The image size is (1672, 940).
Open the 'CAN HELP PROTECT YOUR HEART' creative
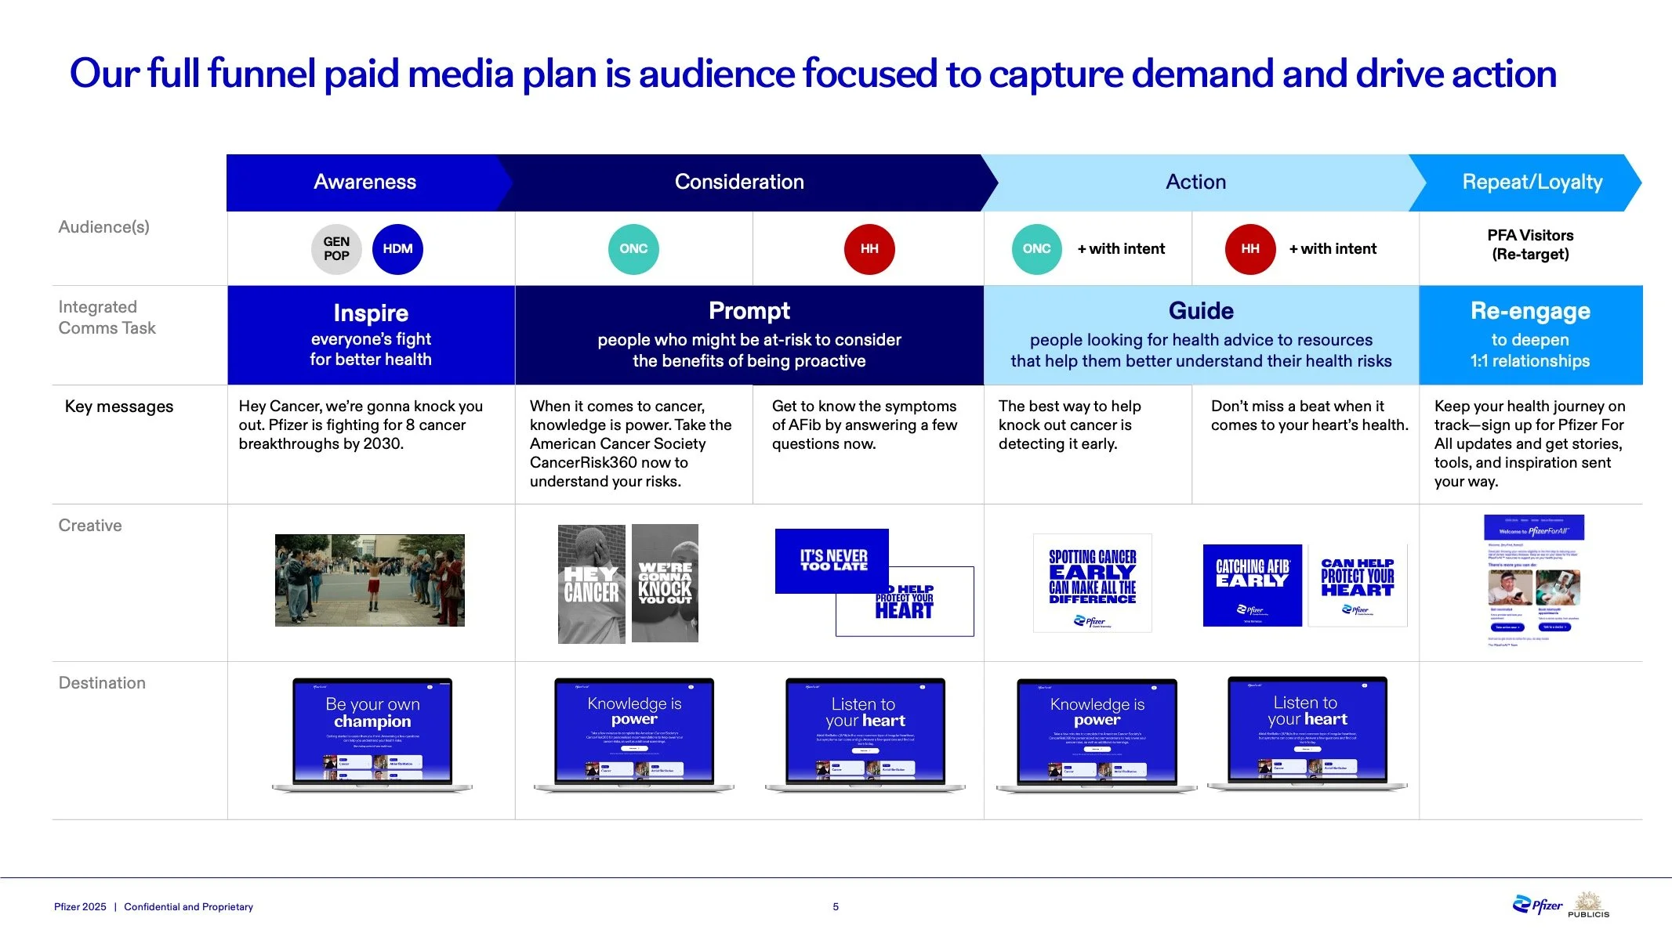click(1358, 585)
